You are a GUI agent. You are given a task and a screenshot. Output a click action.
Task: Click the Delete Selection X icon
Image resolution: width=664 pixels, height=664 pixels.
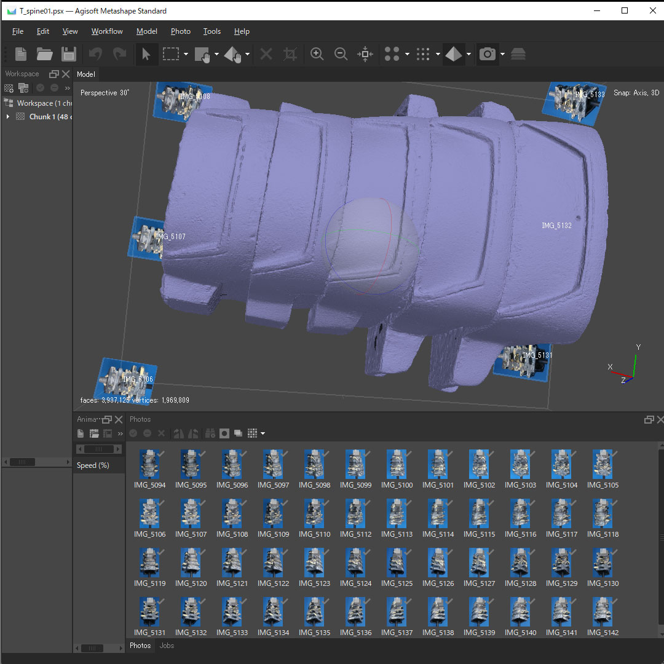tap(266, 54)
